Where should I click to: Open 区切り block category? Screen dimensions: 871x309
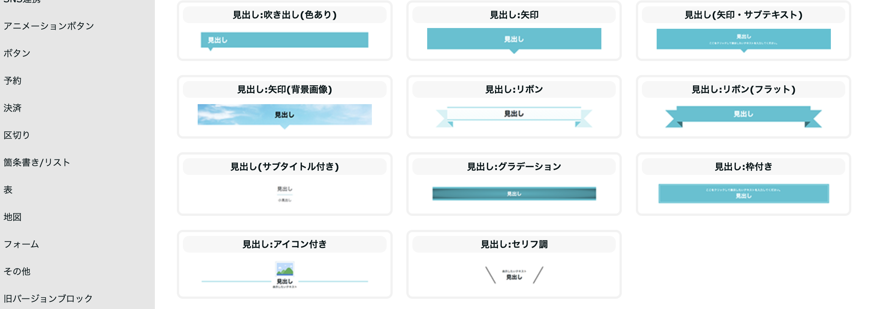pos(17,135)
